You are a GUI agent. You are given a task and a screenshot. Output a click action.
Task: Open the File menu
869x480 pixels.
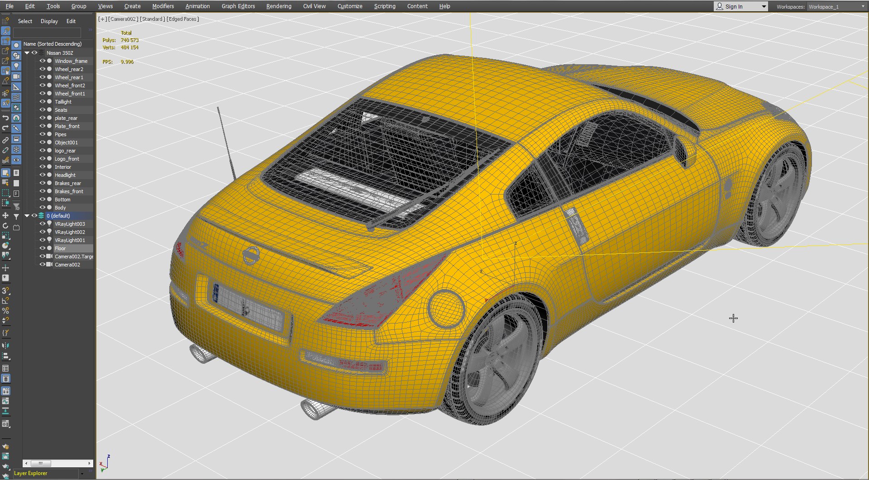point(10,6)
